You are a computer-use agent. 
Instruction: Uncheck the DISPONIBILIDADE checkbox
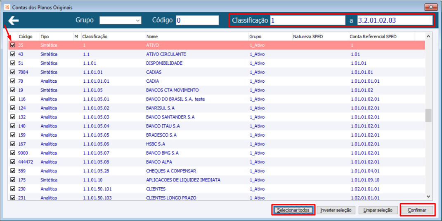[x=13, y=63]
